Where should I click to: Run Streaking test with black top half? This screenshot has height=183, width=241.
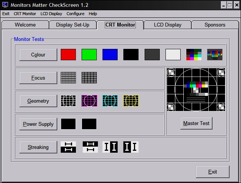click(x=90, y=147)
